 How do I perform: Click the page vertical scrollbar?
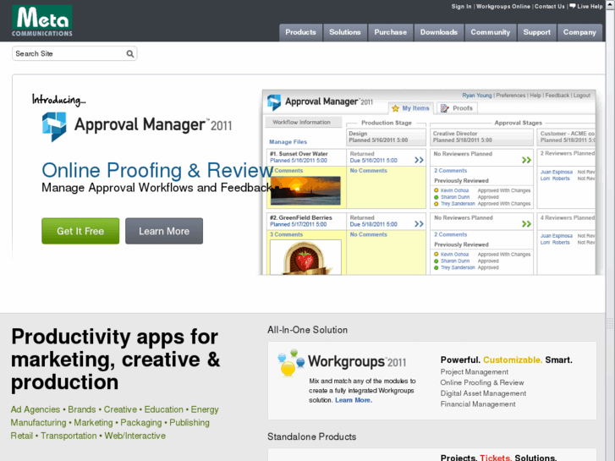click(x=610, y=230)
